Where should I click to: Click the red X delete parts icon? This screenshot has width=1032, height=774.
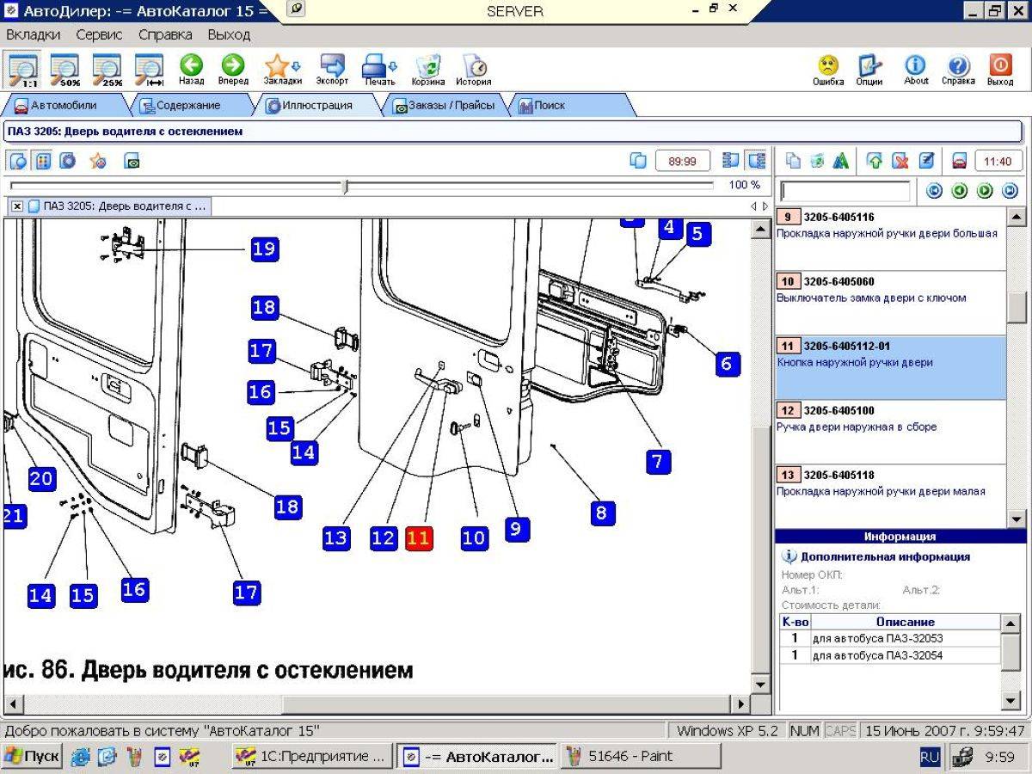[x=900, y=161]
